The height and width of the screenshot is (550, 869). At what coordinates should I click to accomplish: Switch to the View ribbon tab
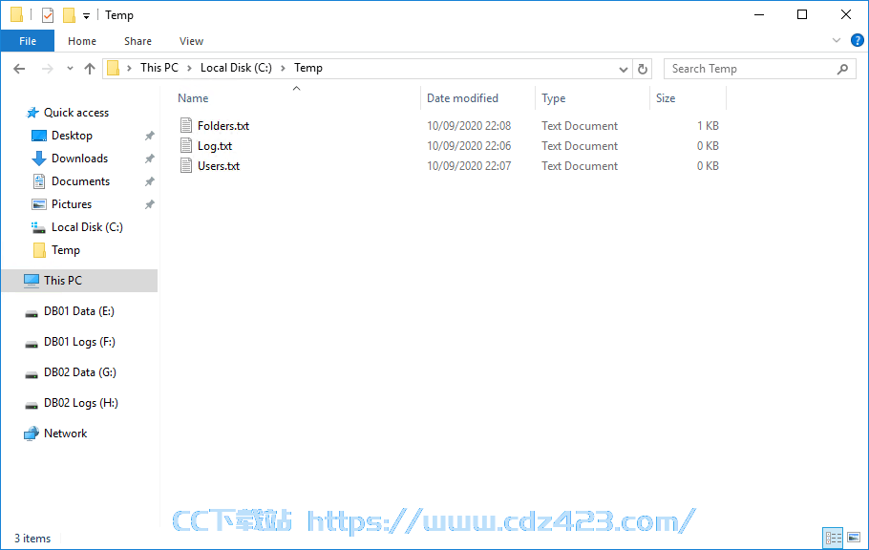coord(191,41)
